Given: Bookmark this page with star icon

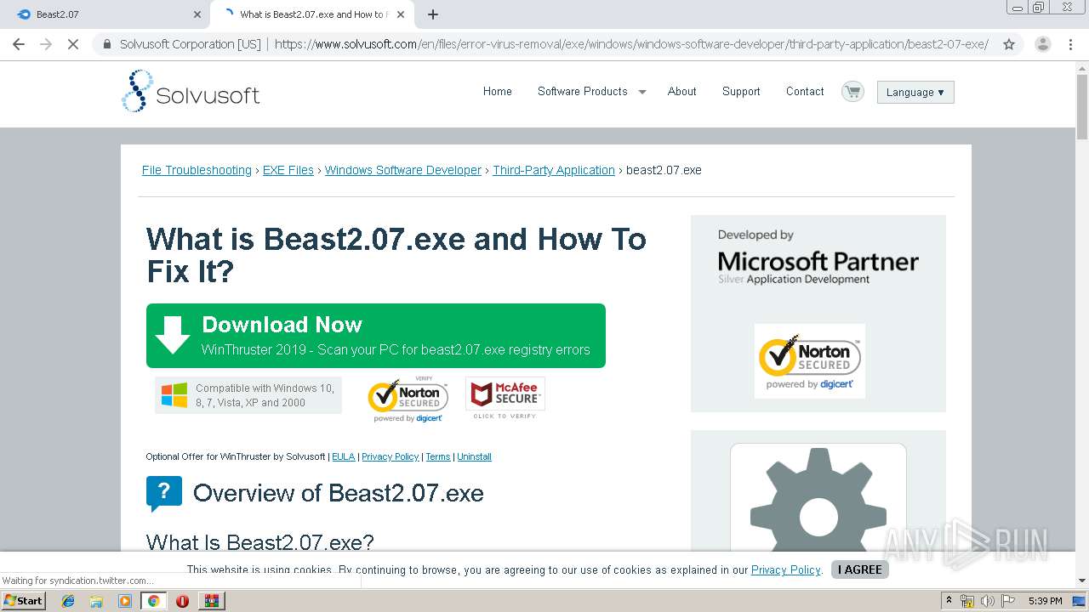Looking at the screenshot, I should (1009, 44).
